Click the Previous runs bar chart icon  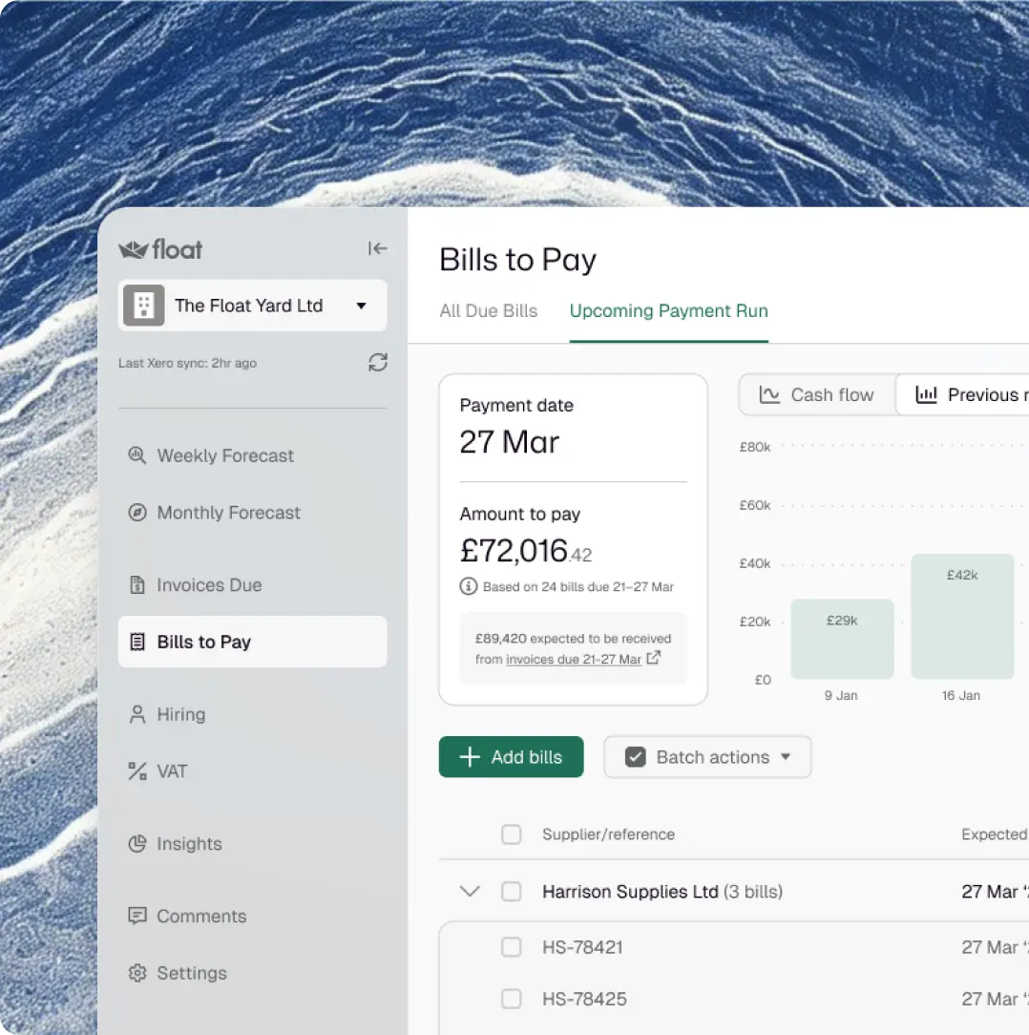click(x=927, y=394)
